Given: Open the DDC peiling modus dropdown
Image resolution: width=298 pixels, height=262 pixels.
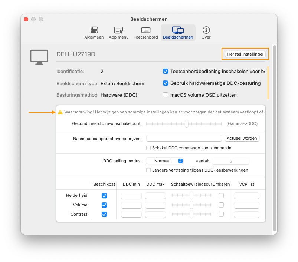Looking at the screenshot, I should [164, 160].
